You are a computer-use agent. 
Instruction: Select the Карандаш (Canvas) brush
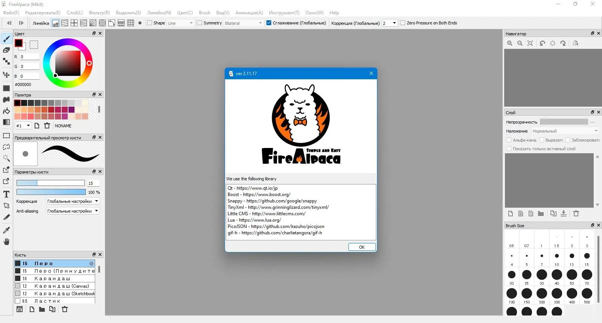click(55, 286)
